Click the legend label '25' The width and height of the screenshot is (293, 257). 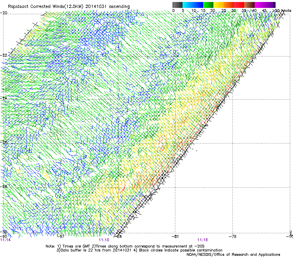click(x=223, y=11)
